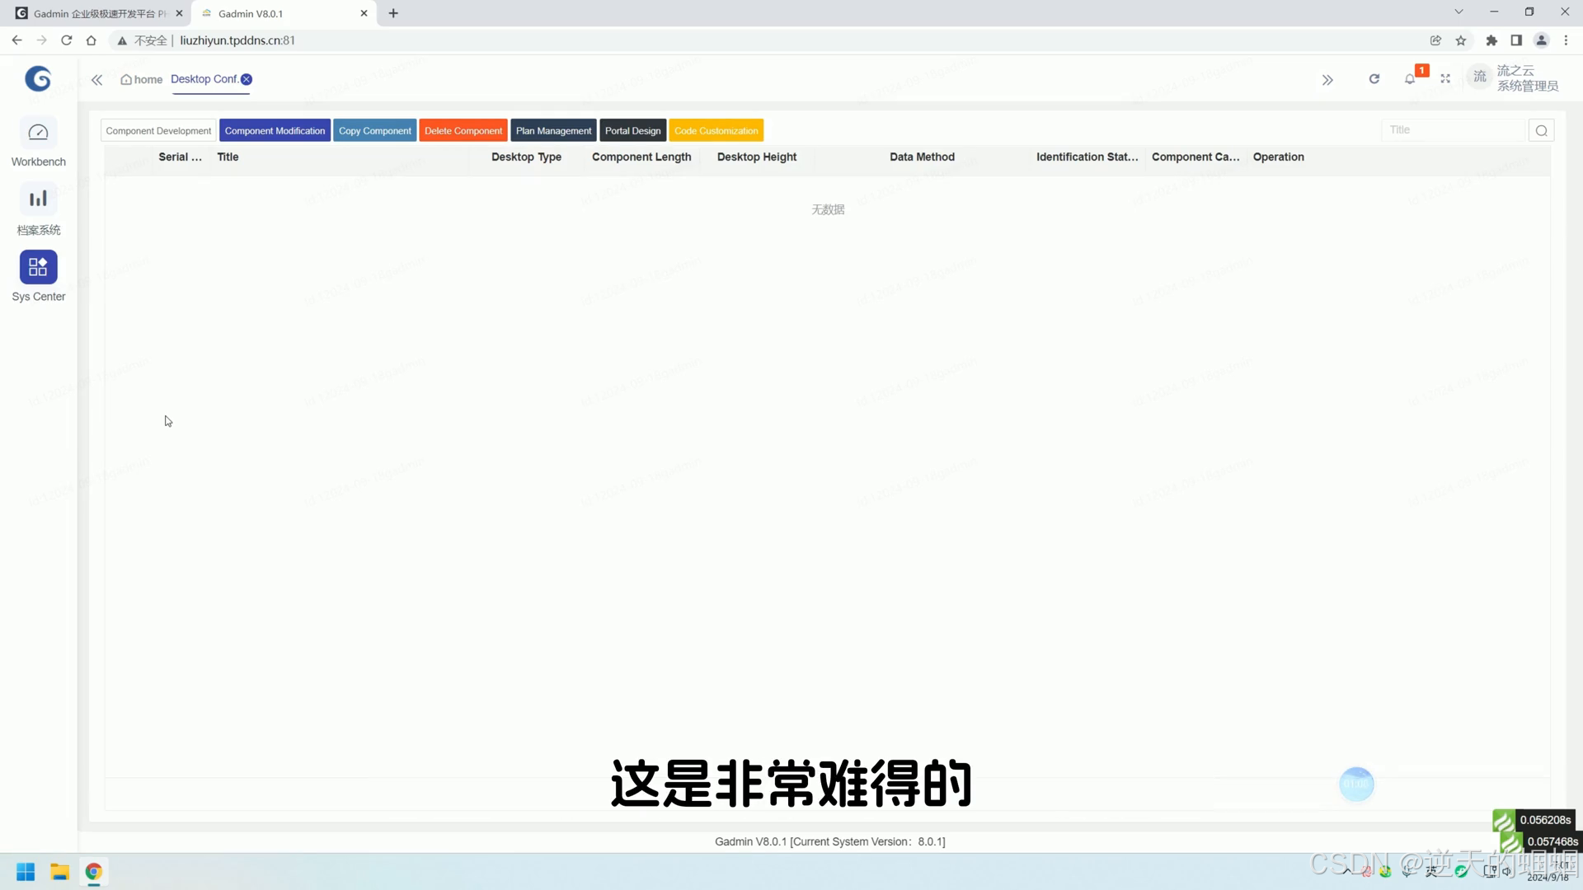The width and height of the screenshot is (1583, 890).
Task: Select the Desktop Conf. tab
Action: coord(203,79)
